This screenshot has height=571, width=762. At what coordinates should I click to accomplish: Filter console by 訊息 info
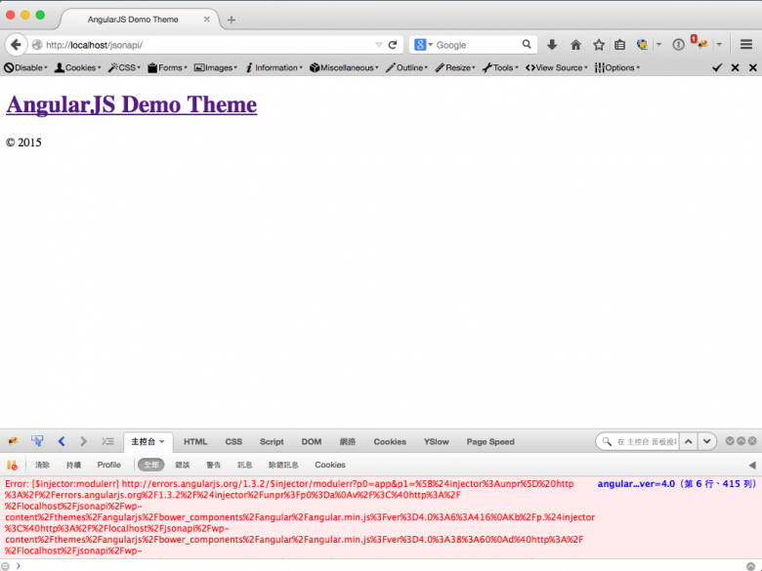pos(244,466)
